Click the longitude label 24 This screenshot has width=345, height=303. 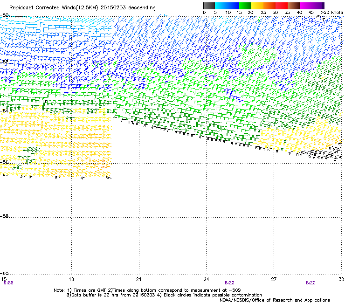click(206, 279)
